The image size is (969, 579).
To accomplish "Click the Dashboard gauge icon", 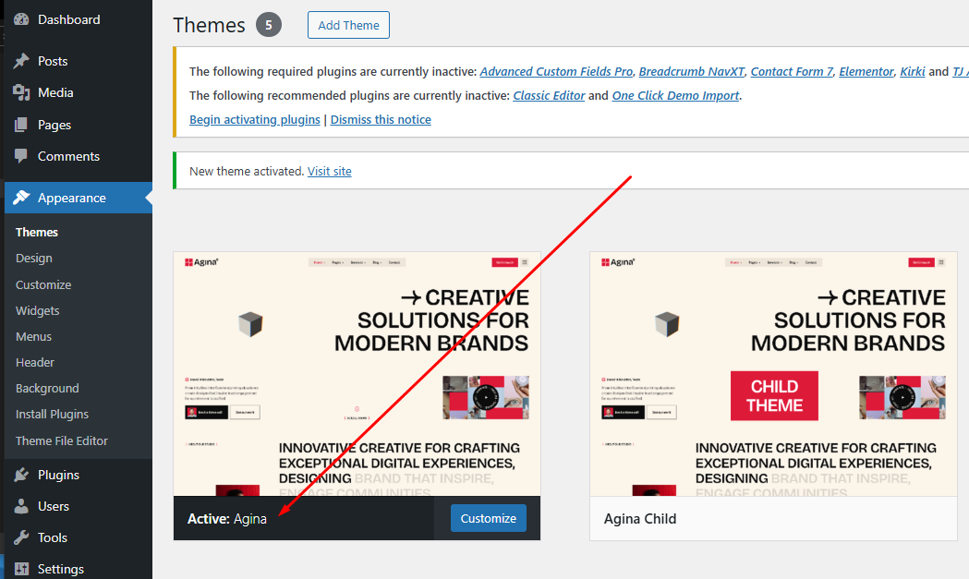I will click(21, 19).
